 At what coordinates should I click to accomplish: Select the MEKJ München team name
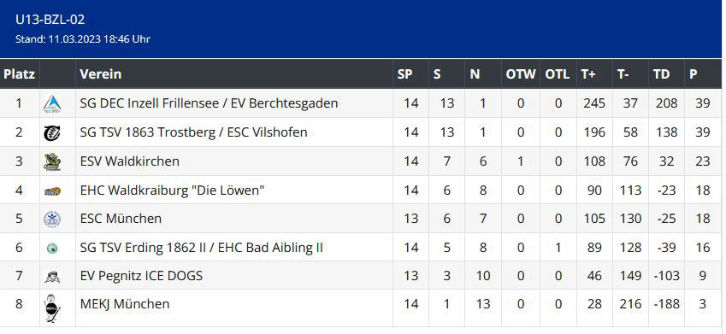click(125, 304)
